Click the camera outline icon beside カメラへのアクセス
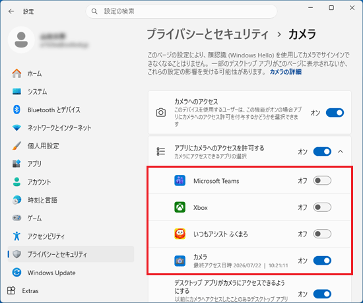This screenshot has height=303, width=363. (x=161, y=112)
